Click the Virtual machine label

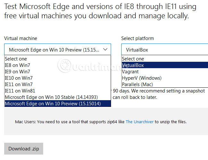point(20,38)
